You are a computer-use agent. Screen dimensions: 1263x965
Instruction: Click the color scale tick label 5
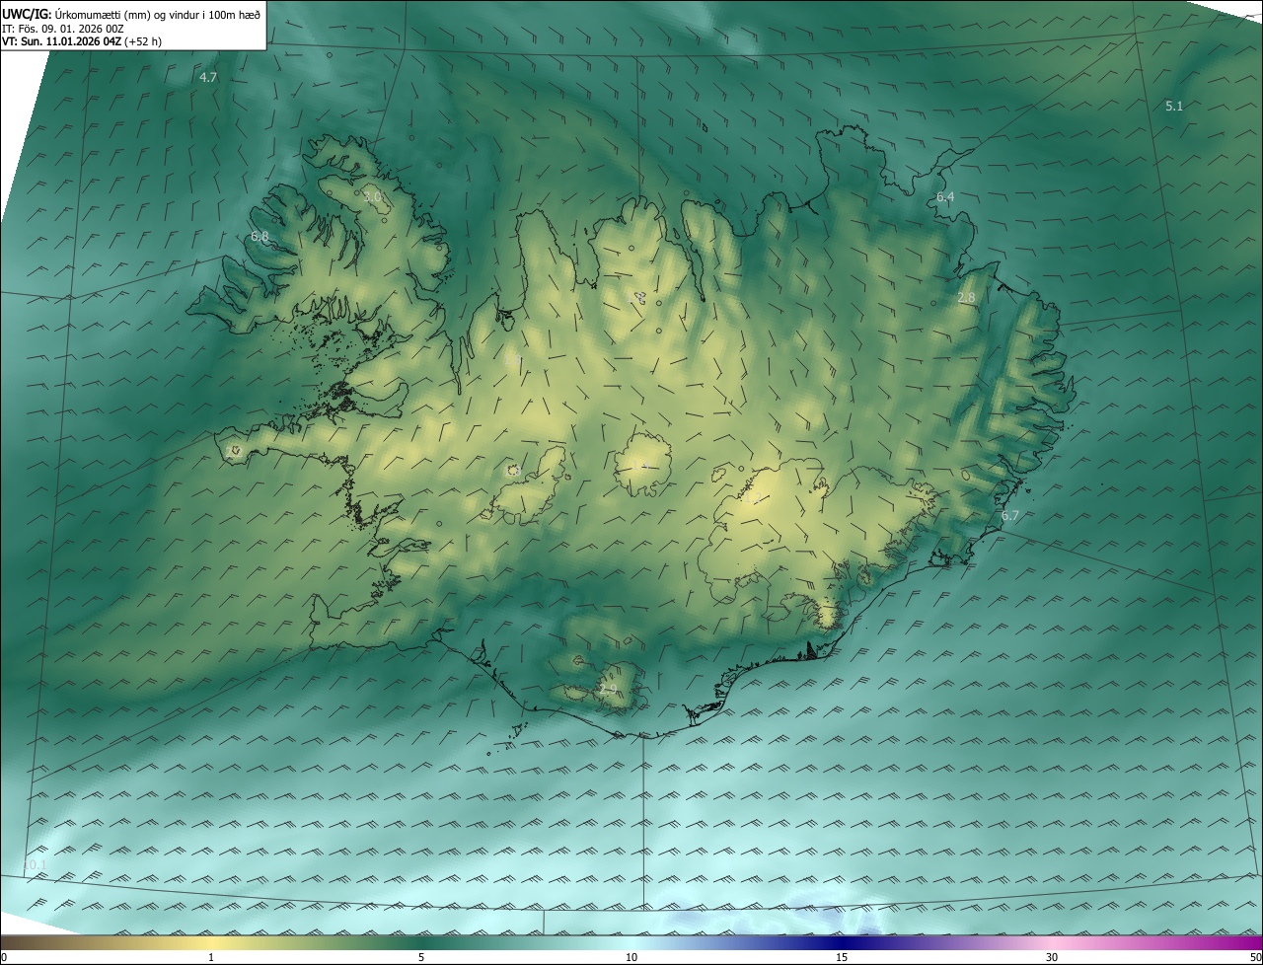pyautogui.click(x=421, y=957)
